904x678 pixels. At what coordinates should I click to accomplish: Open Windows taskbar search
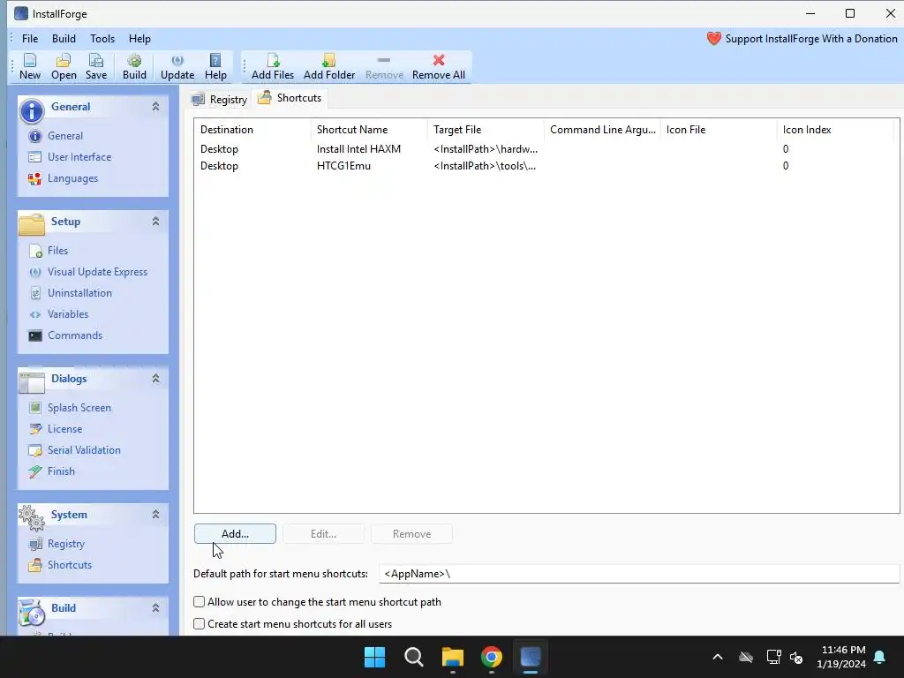pyautogui.click(x=414, y=657)
